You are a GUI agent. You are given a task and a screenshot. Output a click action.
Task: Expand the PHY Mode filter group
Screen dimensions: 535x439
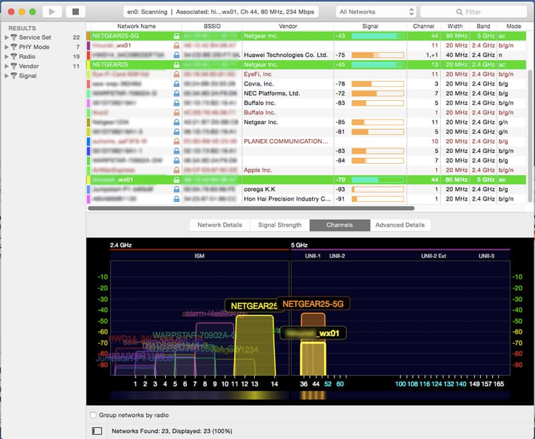(x=7, y=47)
